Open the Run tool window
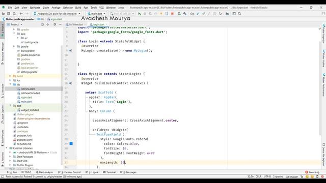The width and height of the screenshot is (326, 183). (12, 172)
